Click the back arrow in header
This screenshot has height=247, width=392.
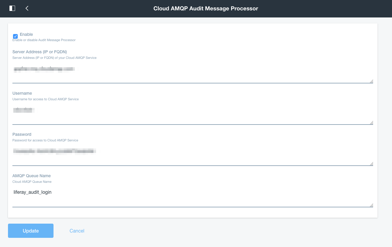click(x=27, y=8)
